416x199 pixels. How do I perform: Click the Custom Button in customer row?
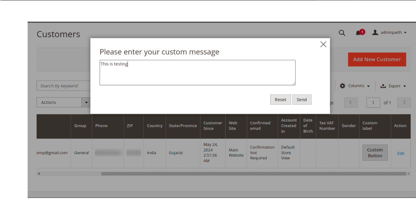click(375, 153)
